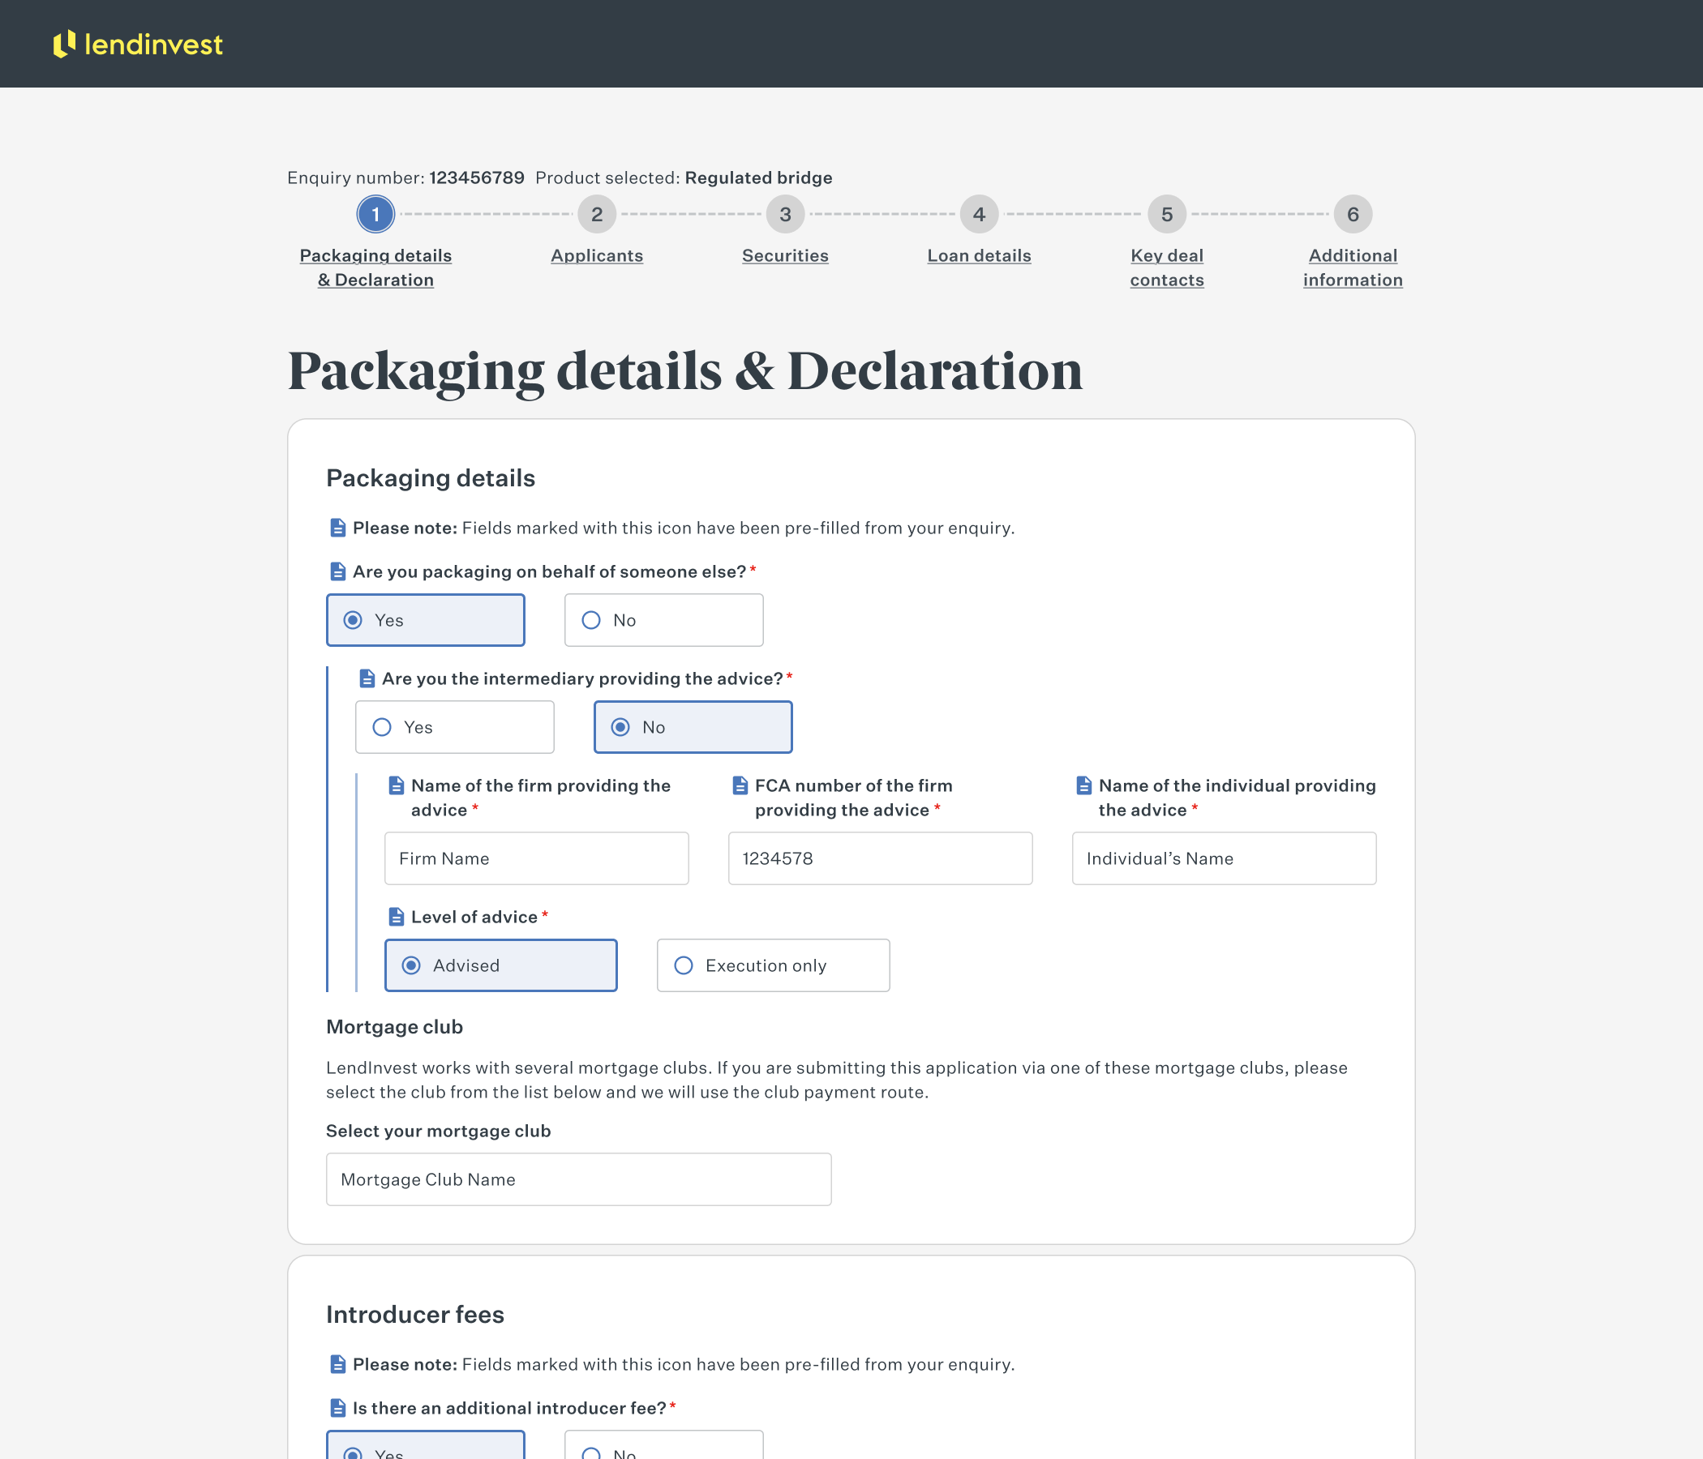Choose Advised level of advice
1703x1459 pixels.
[500, 965]
